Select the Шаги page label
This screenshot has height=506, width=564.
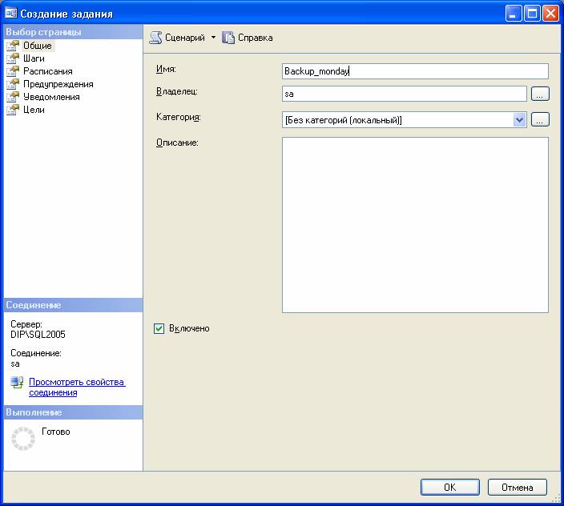pos(34,58)
